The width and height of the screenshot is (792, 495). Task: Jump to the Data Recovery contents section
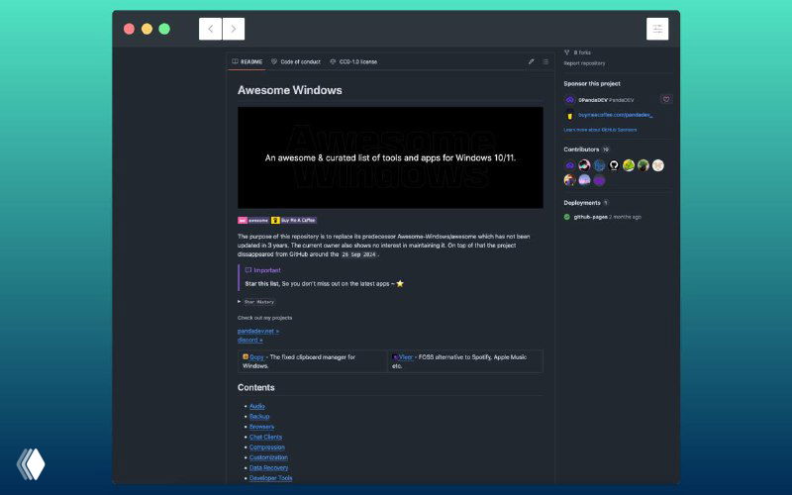pyautogui.click(x=268, y=467)
